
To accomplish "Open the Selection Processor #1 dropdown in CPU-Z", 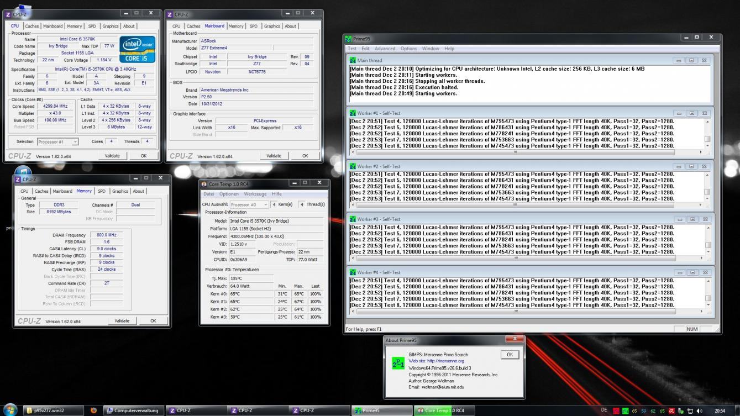I will click(x=58, y=142).
